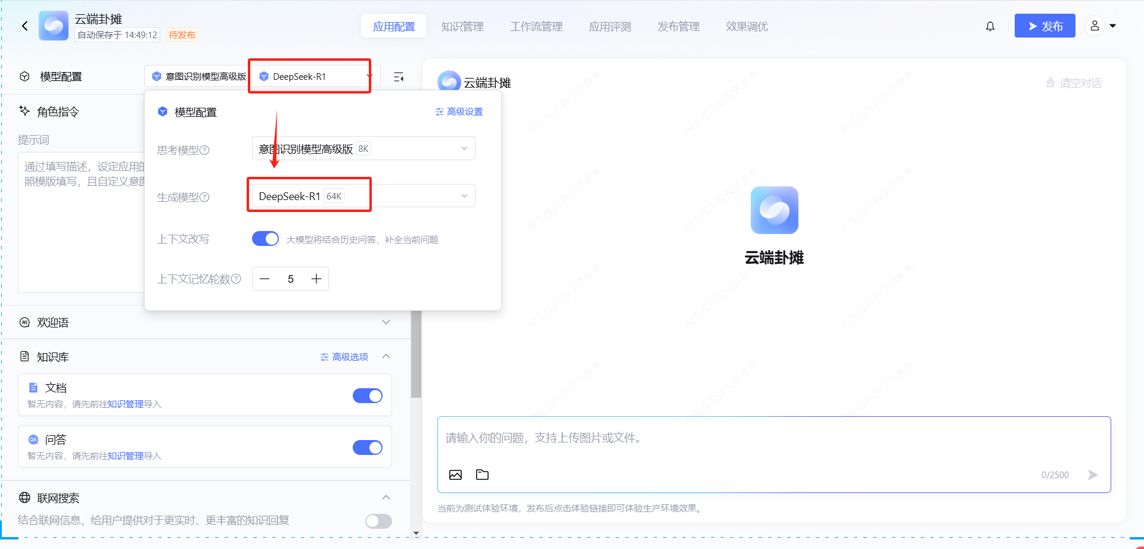Viewport: 1144px width, 549px height.
Task: Click the 问答 QA icon
Action: (33, 439)
